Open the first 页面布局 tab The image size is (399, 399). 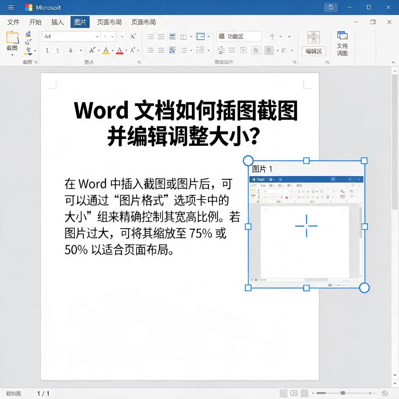[109, 22]
